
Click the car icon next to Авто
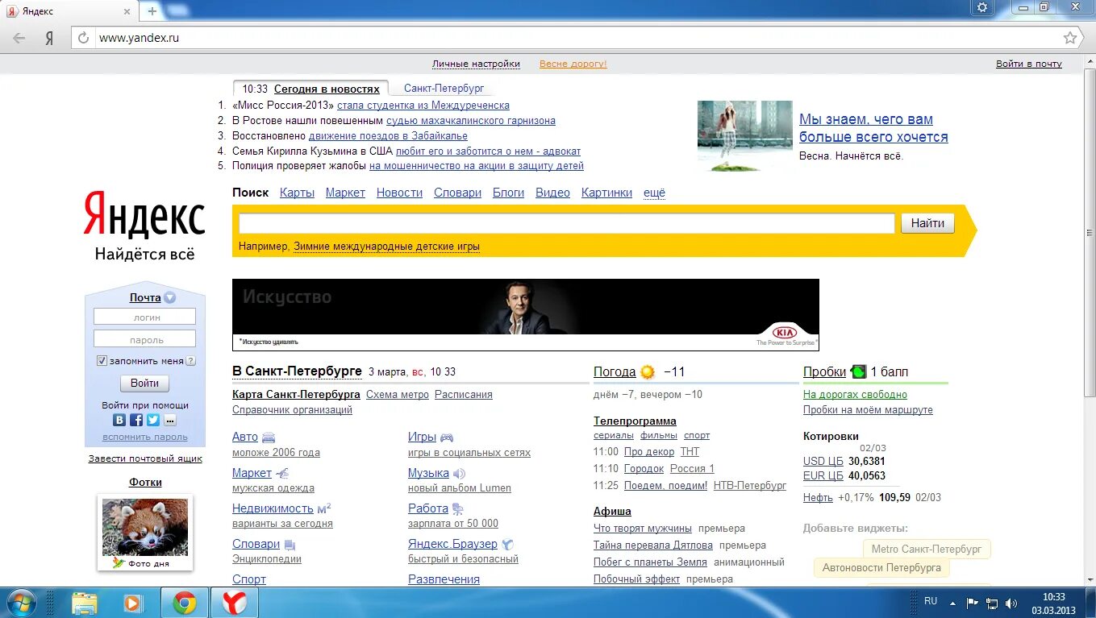coord(269,438)
